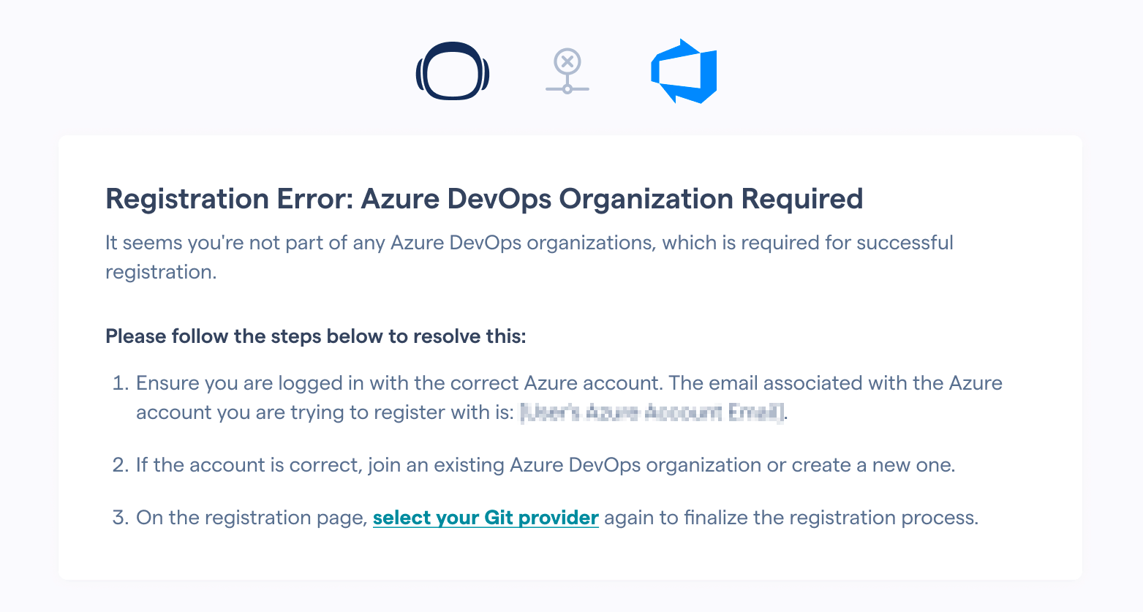Click the blurred Azure account email text
This screenshot has height=612, width=1143.
click(652, 412)
